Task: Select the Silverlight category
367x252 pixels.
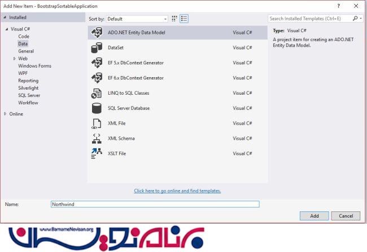Action: coord(28,88)
